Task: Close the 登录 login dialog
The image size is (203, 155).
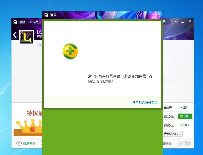Action: 159,14
